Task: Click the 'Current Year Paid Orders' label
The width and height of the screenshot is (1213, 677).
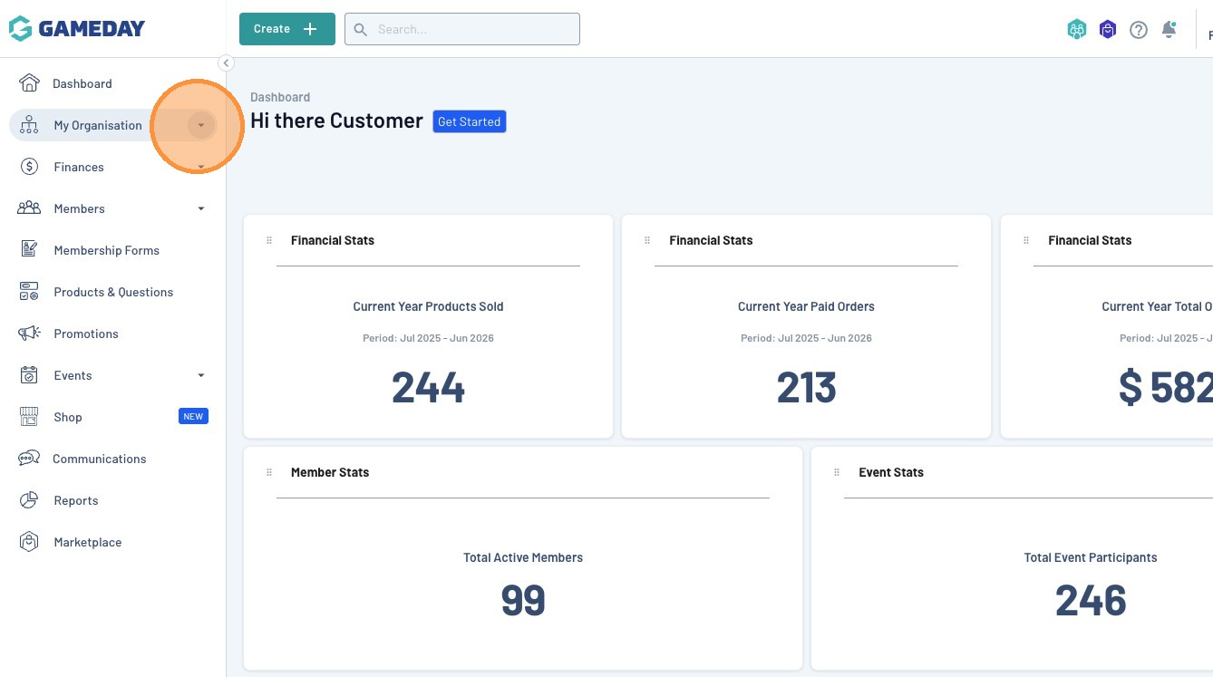Action: click(x=806, y=306)
